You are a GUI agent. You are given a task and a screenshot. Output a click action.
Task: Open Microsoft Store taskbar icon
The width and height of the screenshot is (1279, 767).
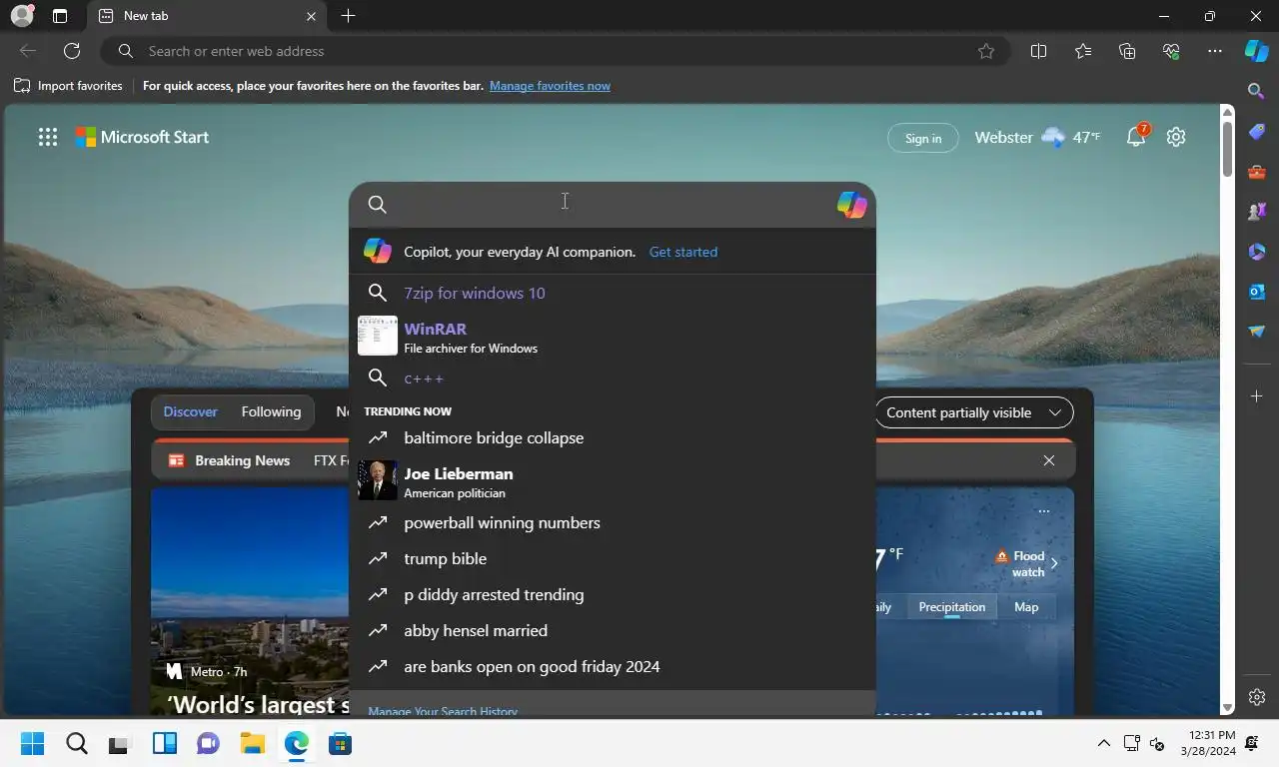[340, 743]
